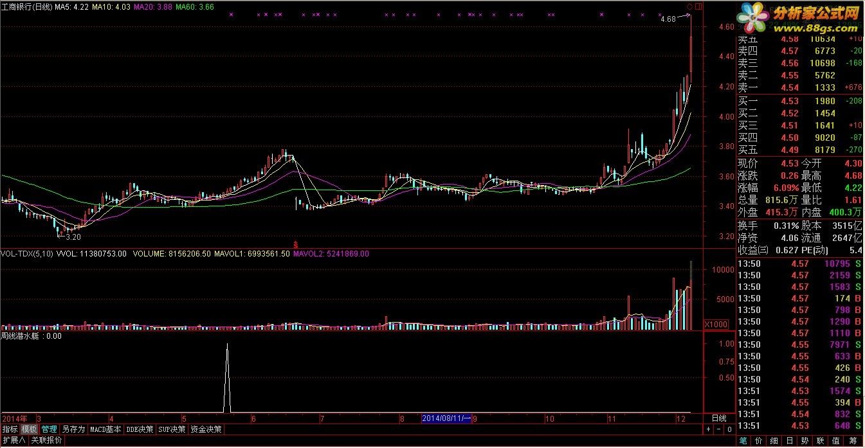Open the 指标 tab
The width and height of the screenshot is (865, 448).
pos(10,429)
